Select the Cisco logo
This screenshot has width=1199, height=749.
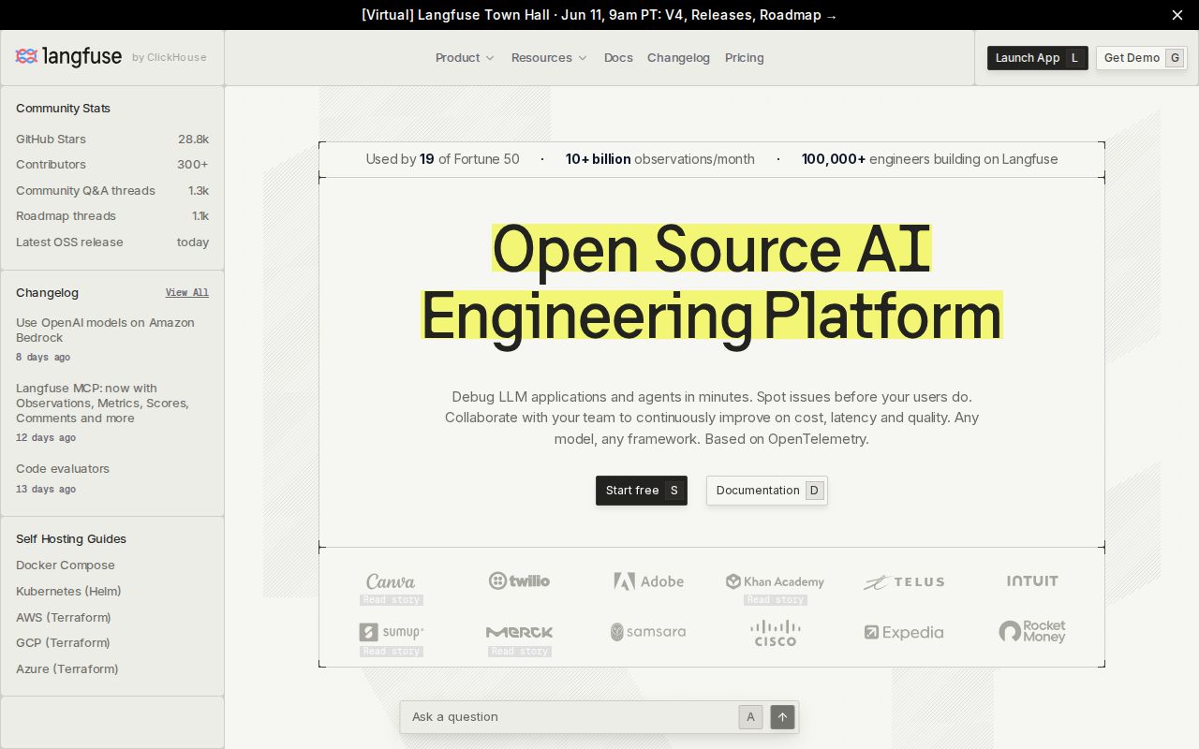pyautogui.click(x=776, y=632)
